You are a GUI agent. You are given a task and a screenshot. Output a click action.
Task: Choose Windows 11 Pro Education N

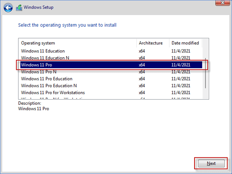pyautogui.click(x=49, y=86)
